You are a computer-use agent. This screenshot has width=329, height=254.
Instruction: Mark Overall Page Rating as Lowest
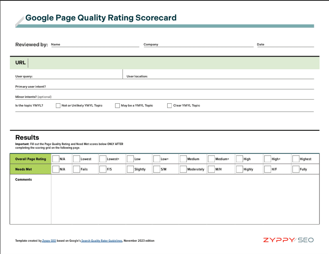pos(76,159)
